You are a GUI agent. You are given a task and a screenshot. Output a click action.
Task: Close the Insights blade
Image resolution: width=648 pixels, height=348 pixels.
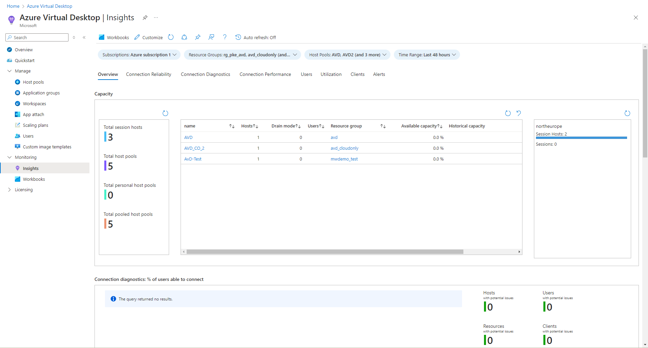coord(636,18)
